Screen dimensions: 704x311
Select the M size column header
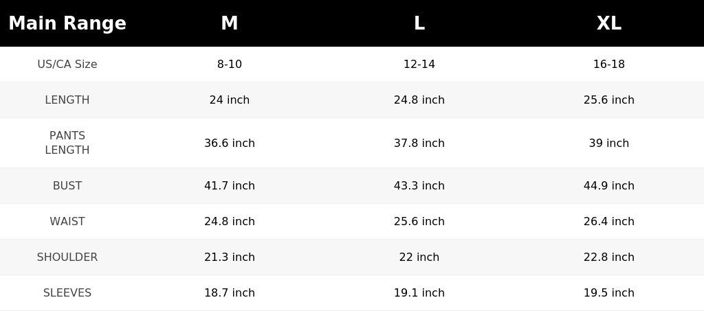point(230,23)
